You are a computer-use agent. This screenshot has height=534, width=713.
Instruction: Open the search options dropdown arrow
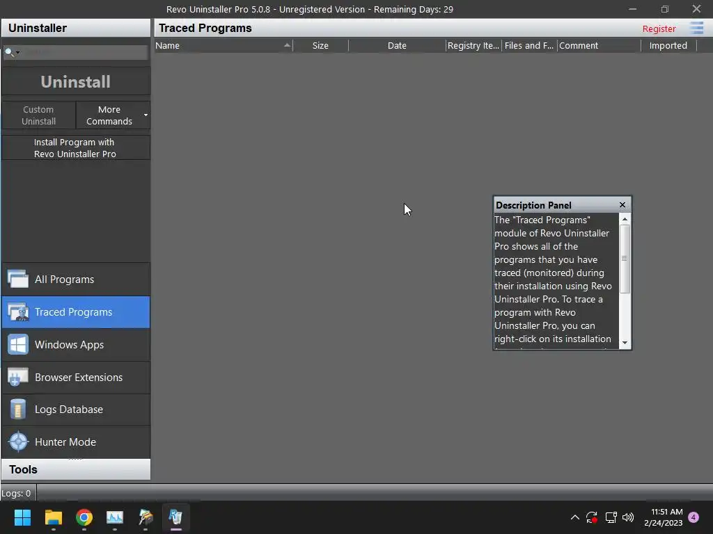pos(17,53)
